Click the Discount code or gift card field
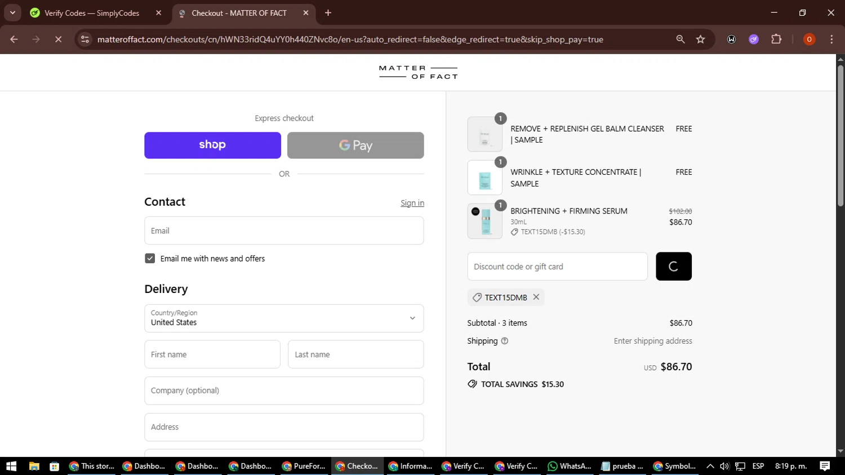The width and height of the screenshot is (845, 475). click(x=558, y=267)
